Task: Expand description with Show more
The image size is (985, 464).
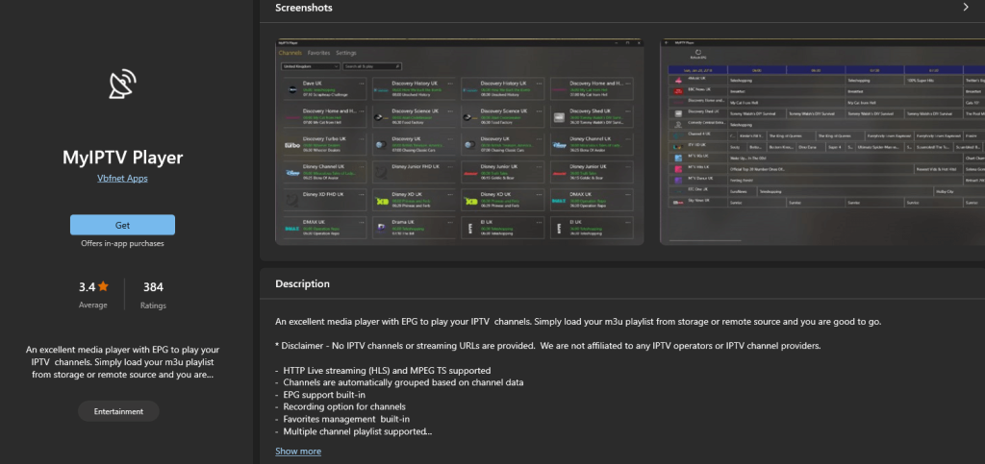Action: click(298, 451)
